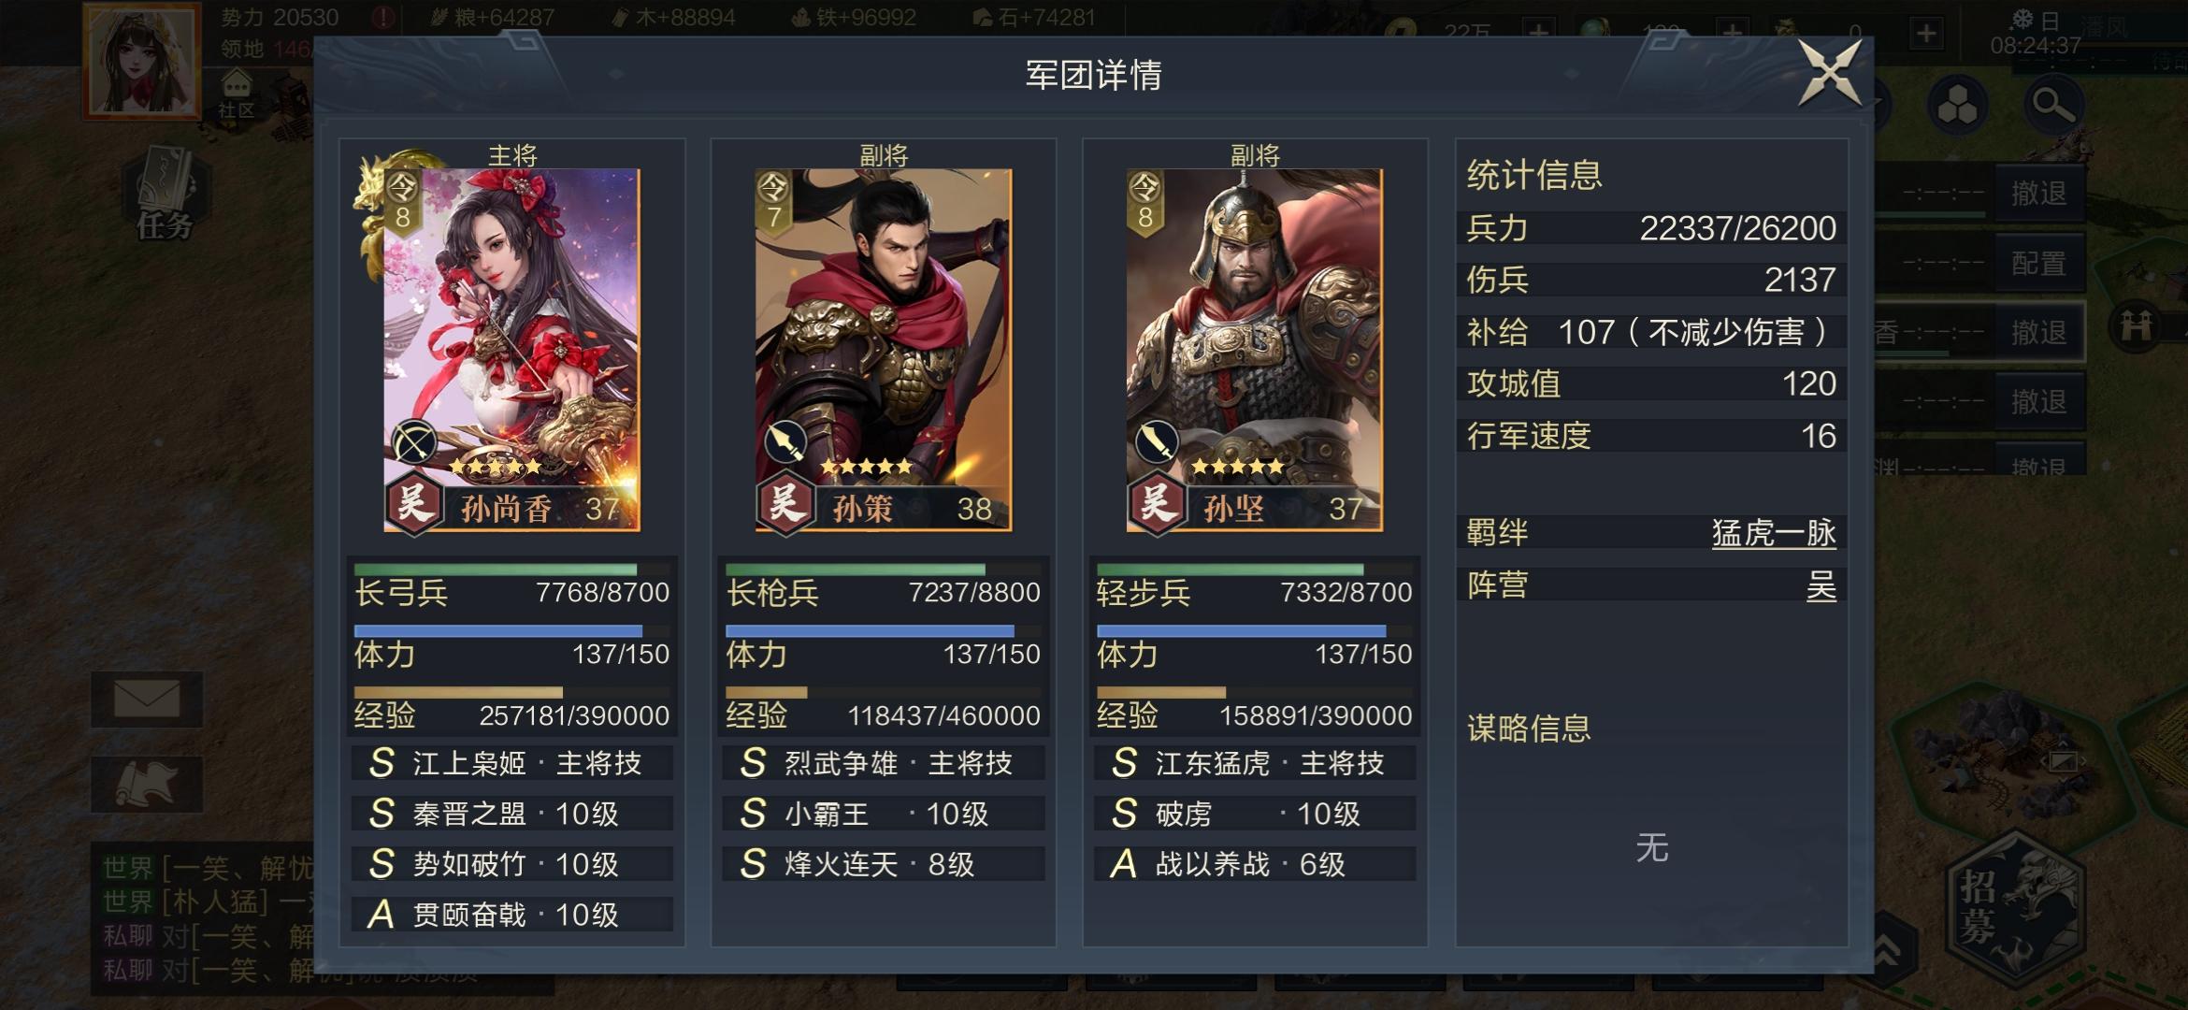Click the player avatar portrait
The image size is (2188, 1010).
[x=142, y=61]
